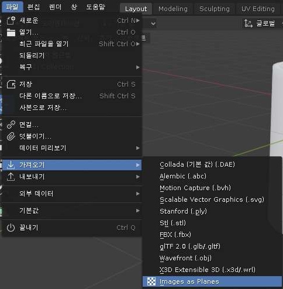The width and height of the screenshot is (283, 289).
Task: Click the save icon beside 저장
Action: 11,84
